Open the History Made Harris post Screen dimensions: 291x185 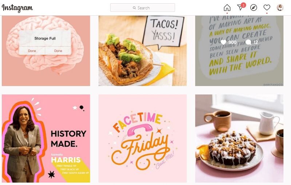coord(46,138)
